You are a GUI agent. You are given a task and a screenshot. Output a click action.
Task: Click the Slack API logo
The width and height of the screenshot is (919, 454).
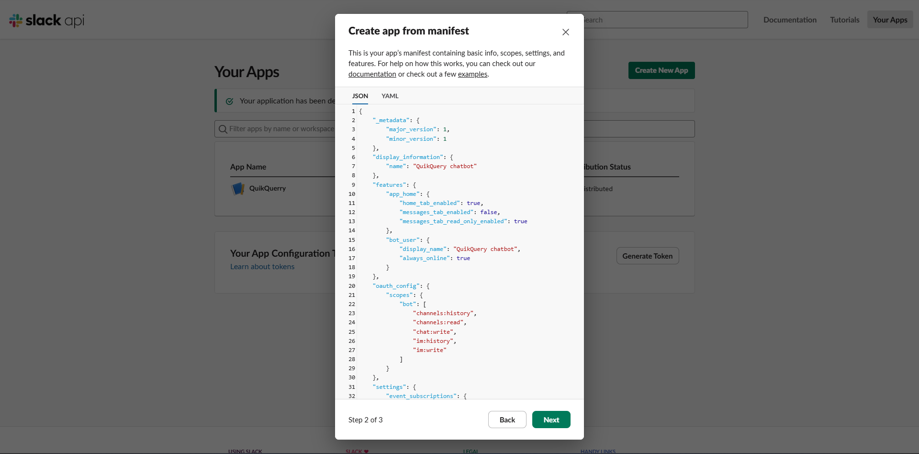pos(47,20)
